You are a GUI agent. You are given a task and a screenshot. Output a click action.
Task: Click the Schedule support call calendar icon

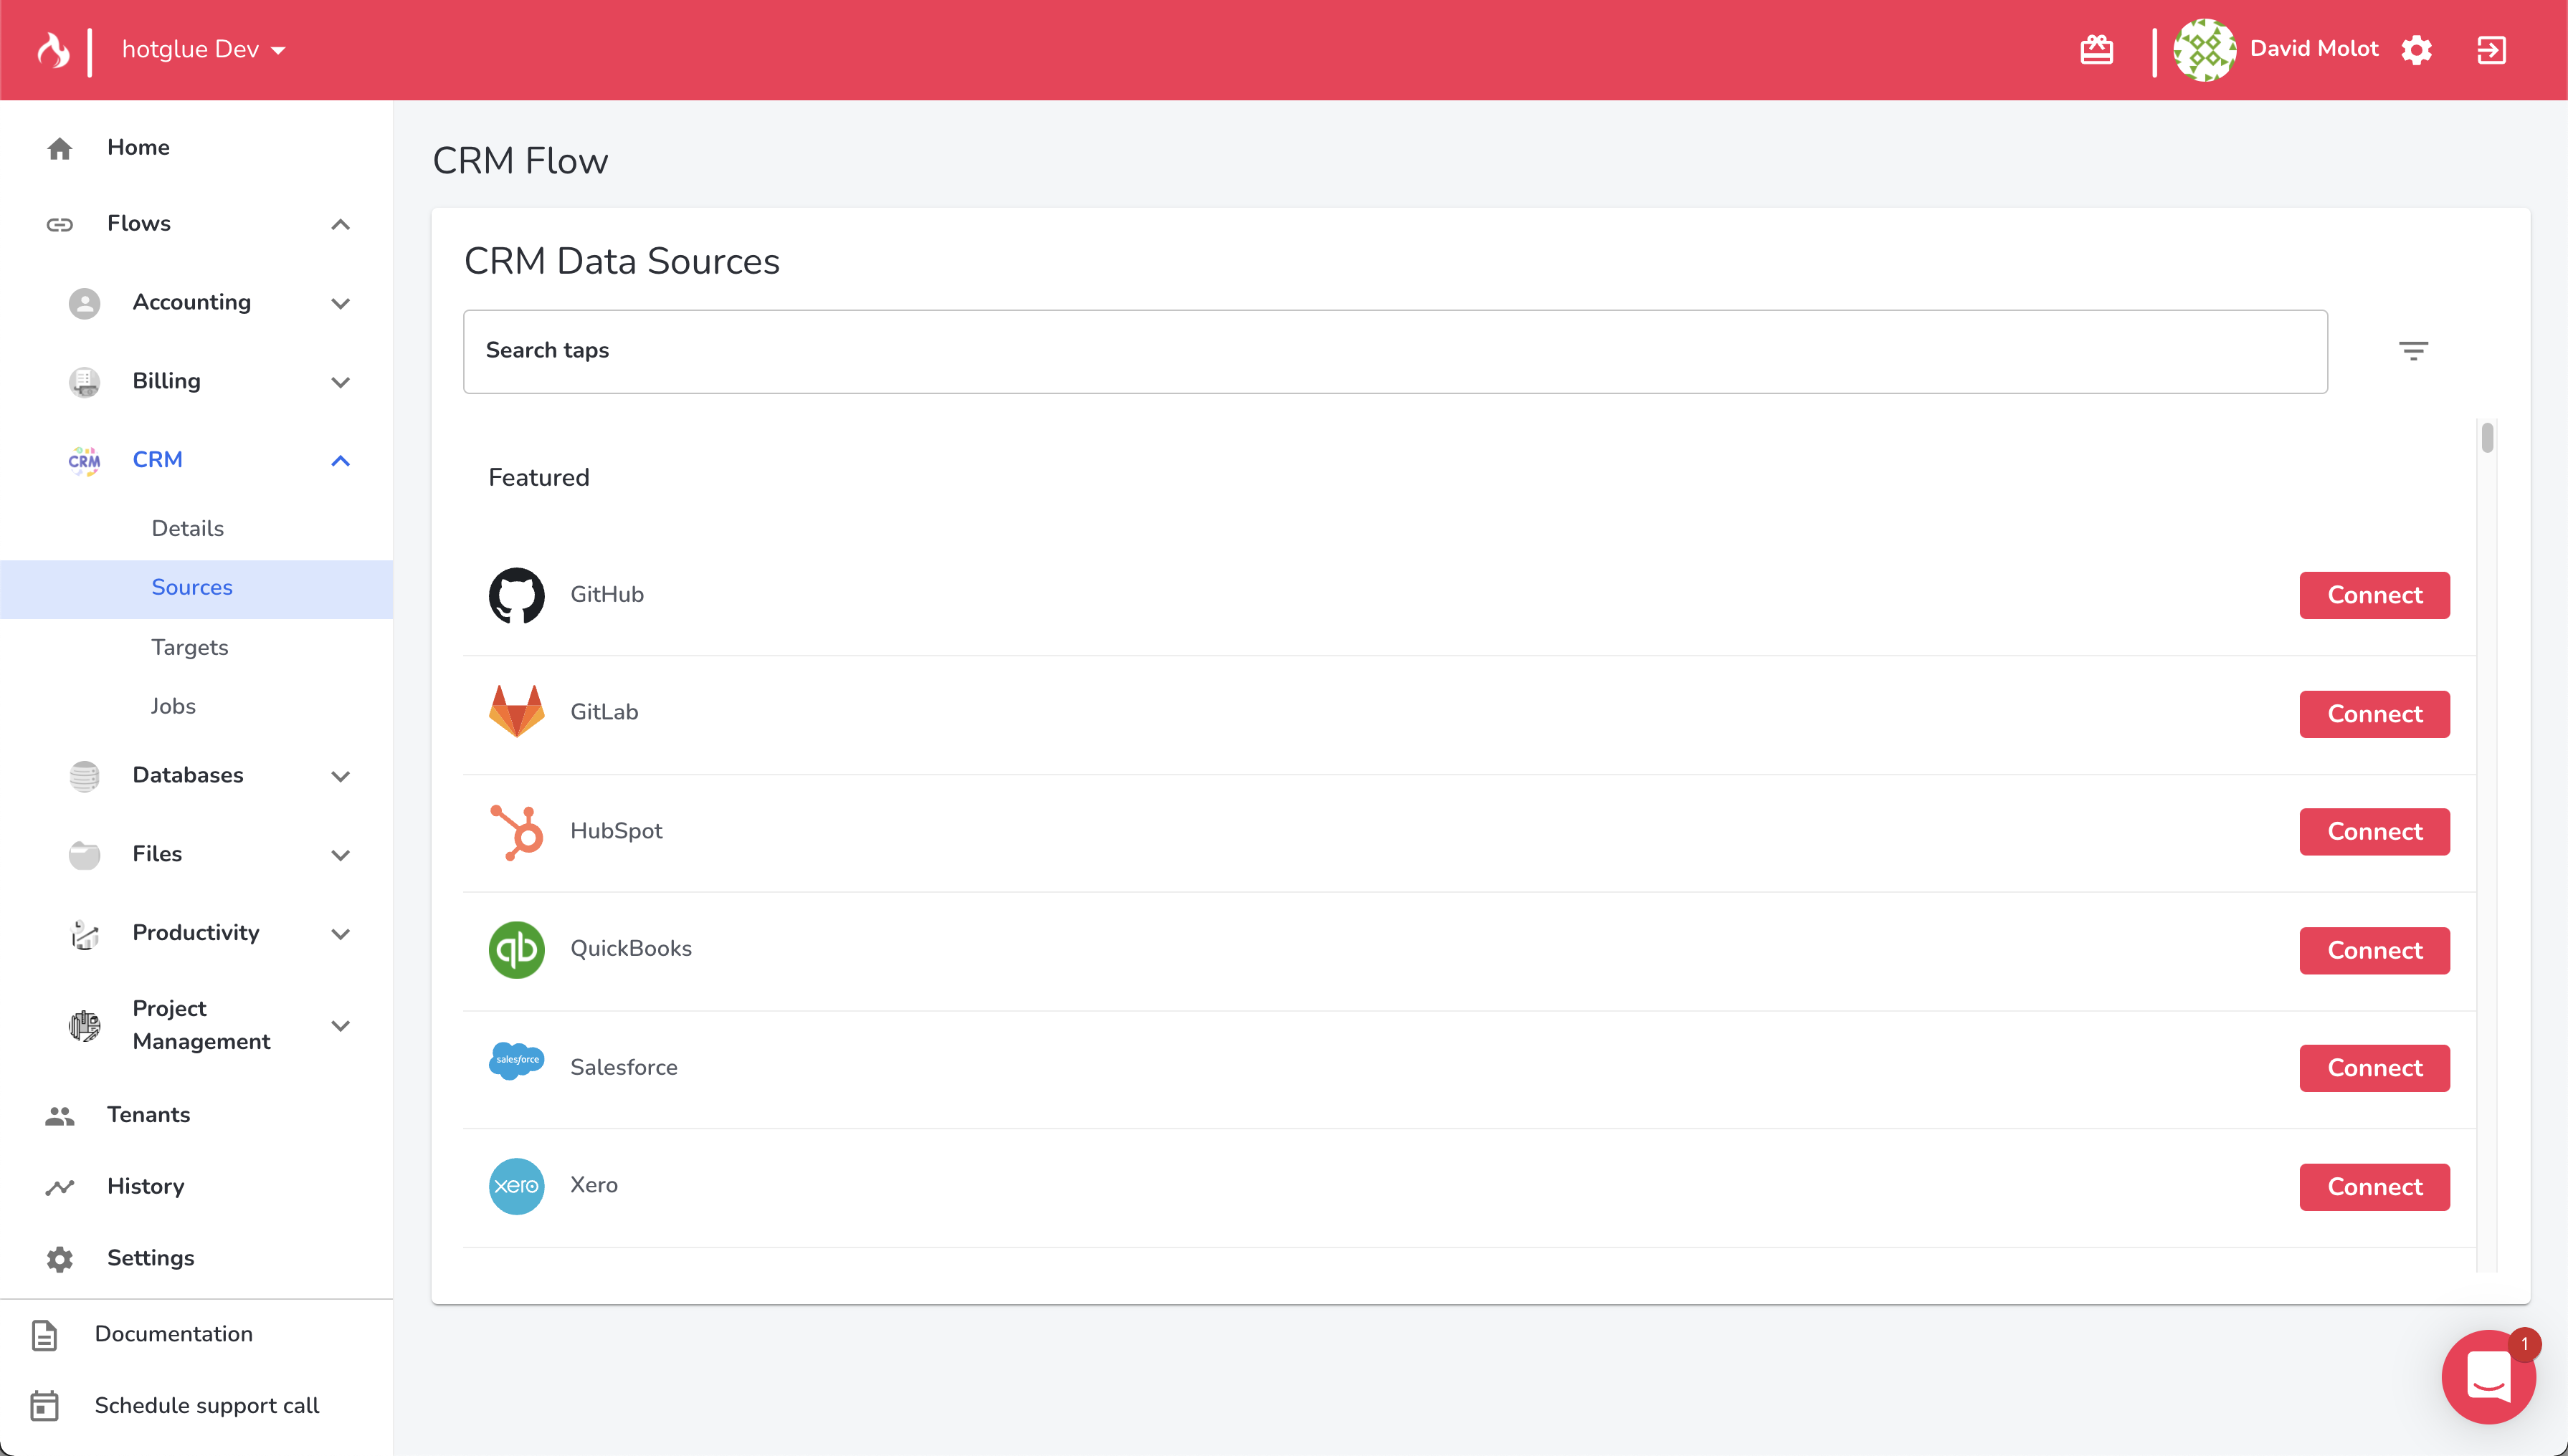coord(45,1406)
